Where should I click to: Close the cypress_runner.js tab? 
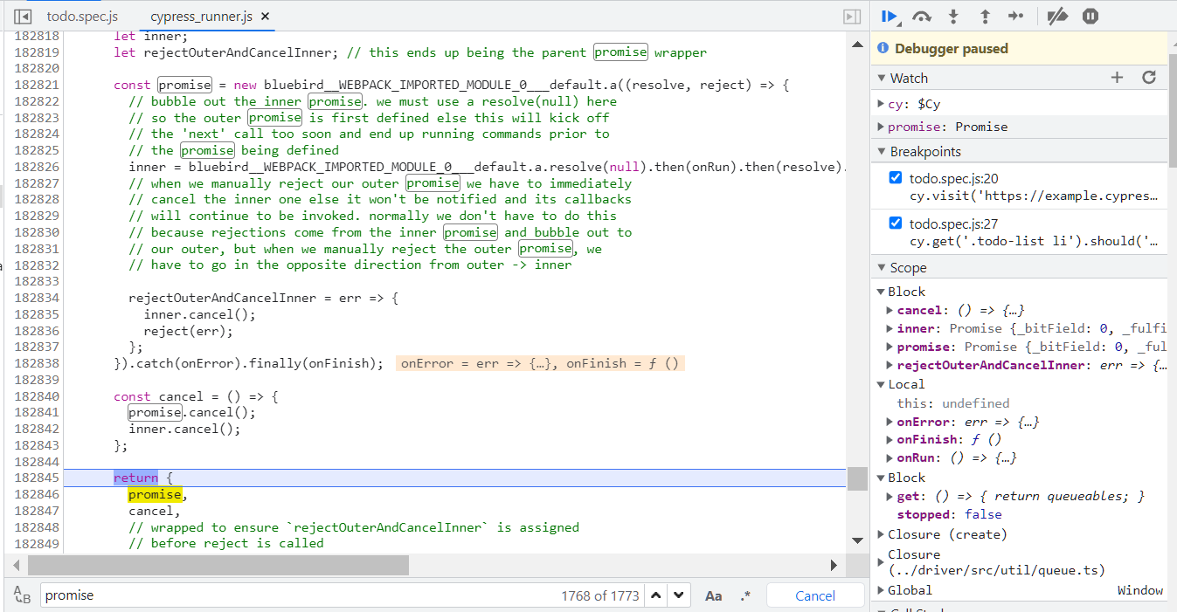[x=266, y=17]
